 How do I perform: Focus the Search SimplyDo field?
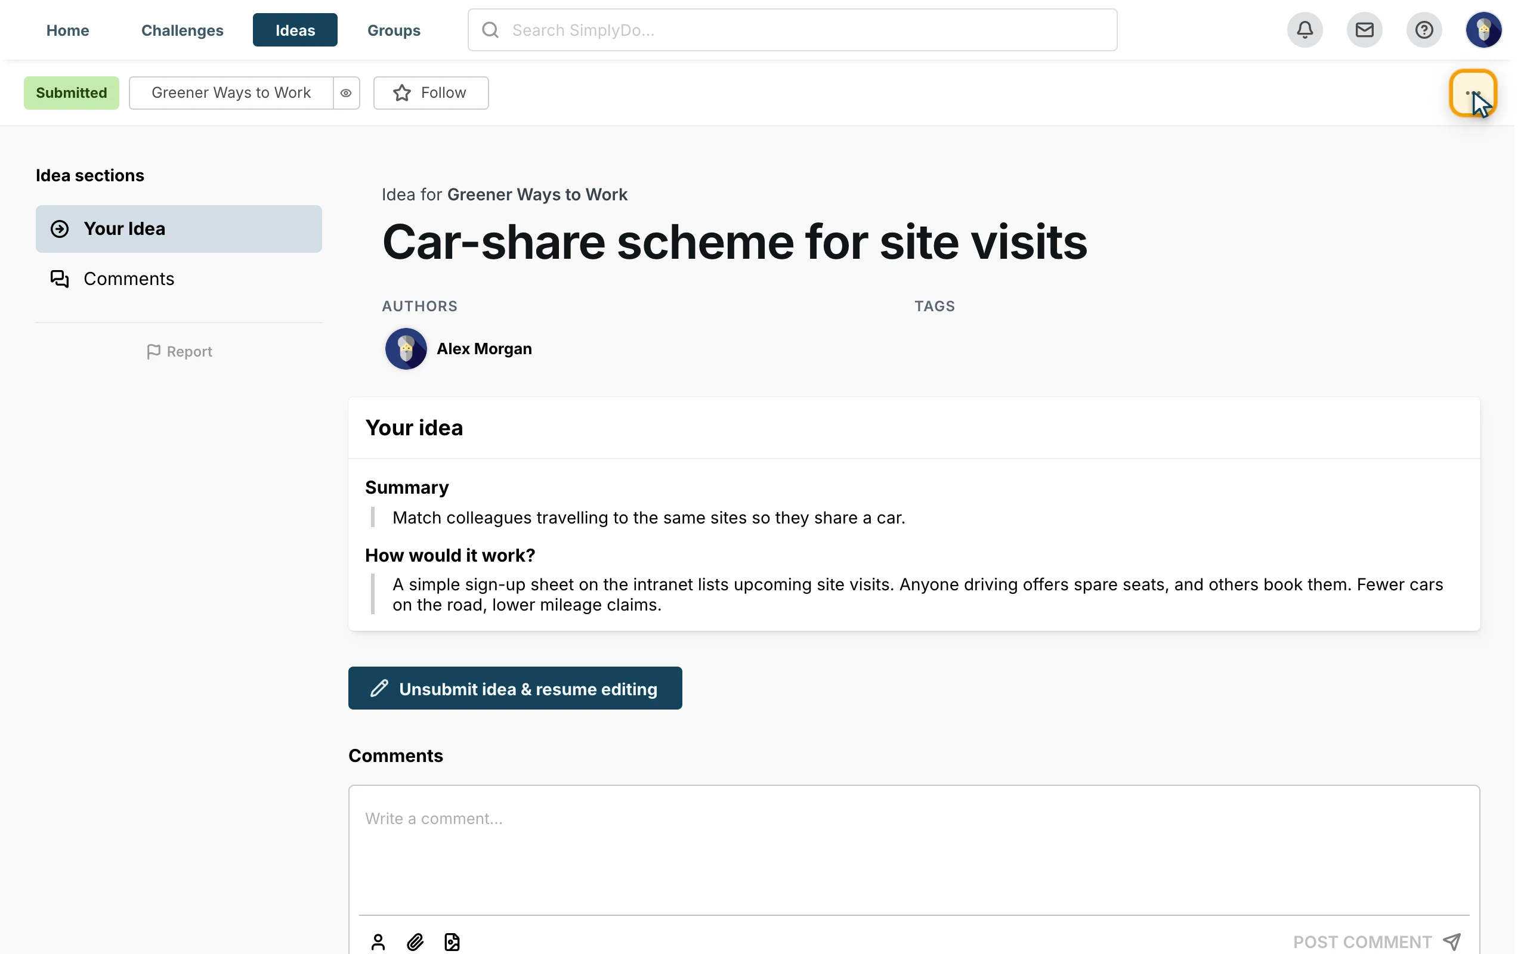click(793, 30)
